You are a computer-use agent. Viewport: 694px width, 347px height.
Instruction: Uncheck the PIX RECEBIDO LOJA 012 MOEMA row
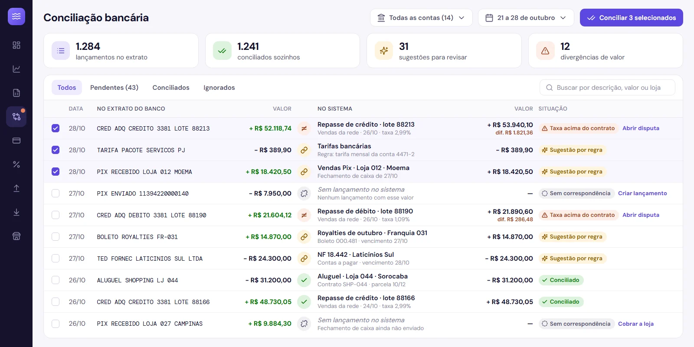click(x=56, y=172)
